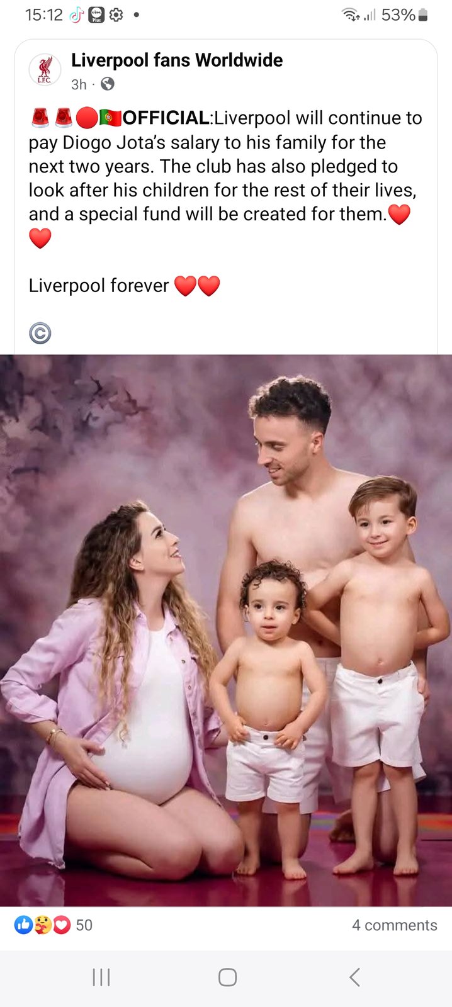Tap the settings gear notification icon

[x=116, y=15]
